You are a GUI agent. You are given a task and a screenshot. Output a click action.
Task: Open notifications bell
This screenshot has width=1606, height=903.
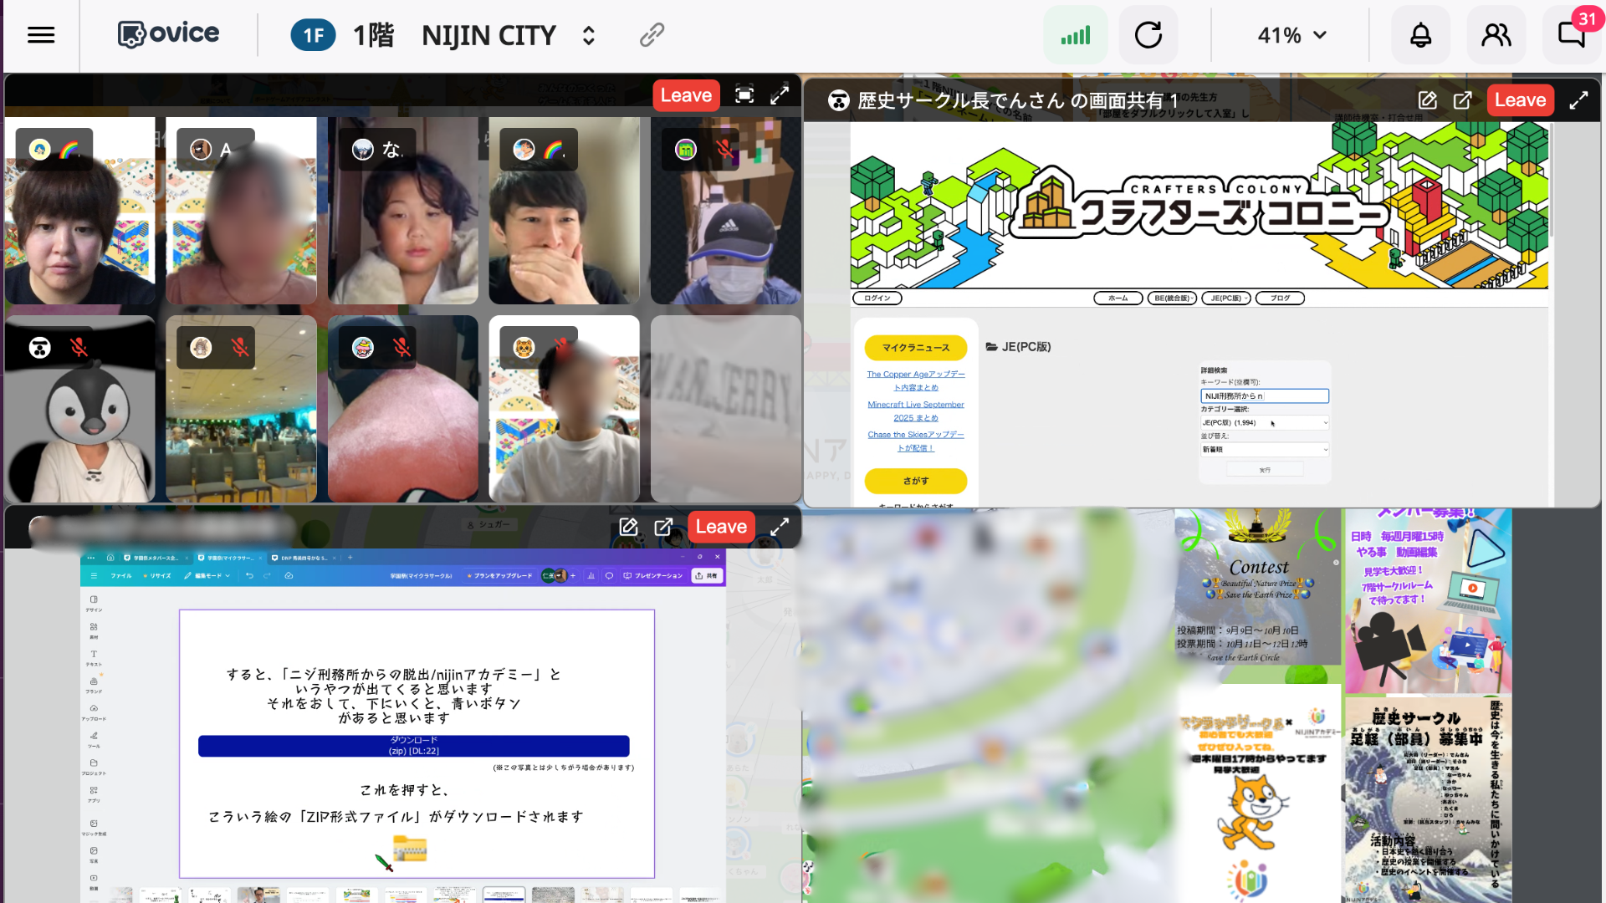pos(1420,35)
